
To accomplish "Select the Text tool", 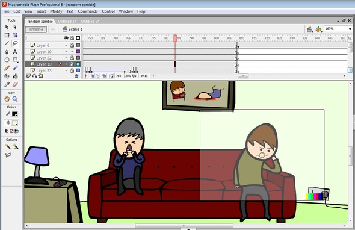I will [x=15, y=52].
